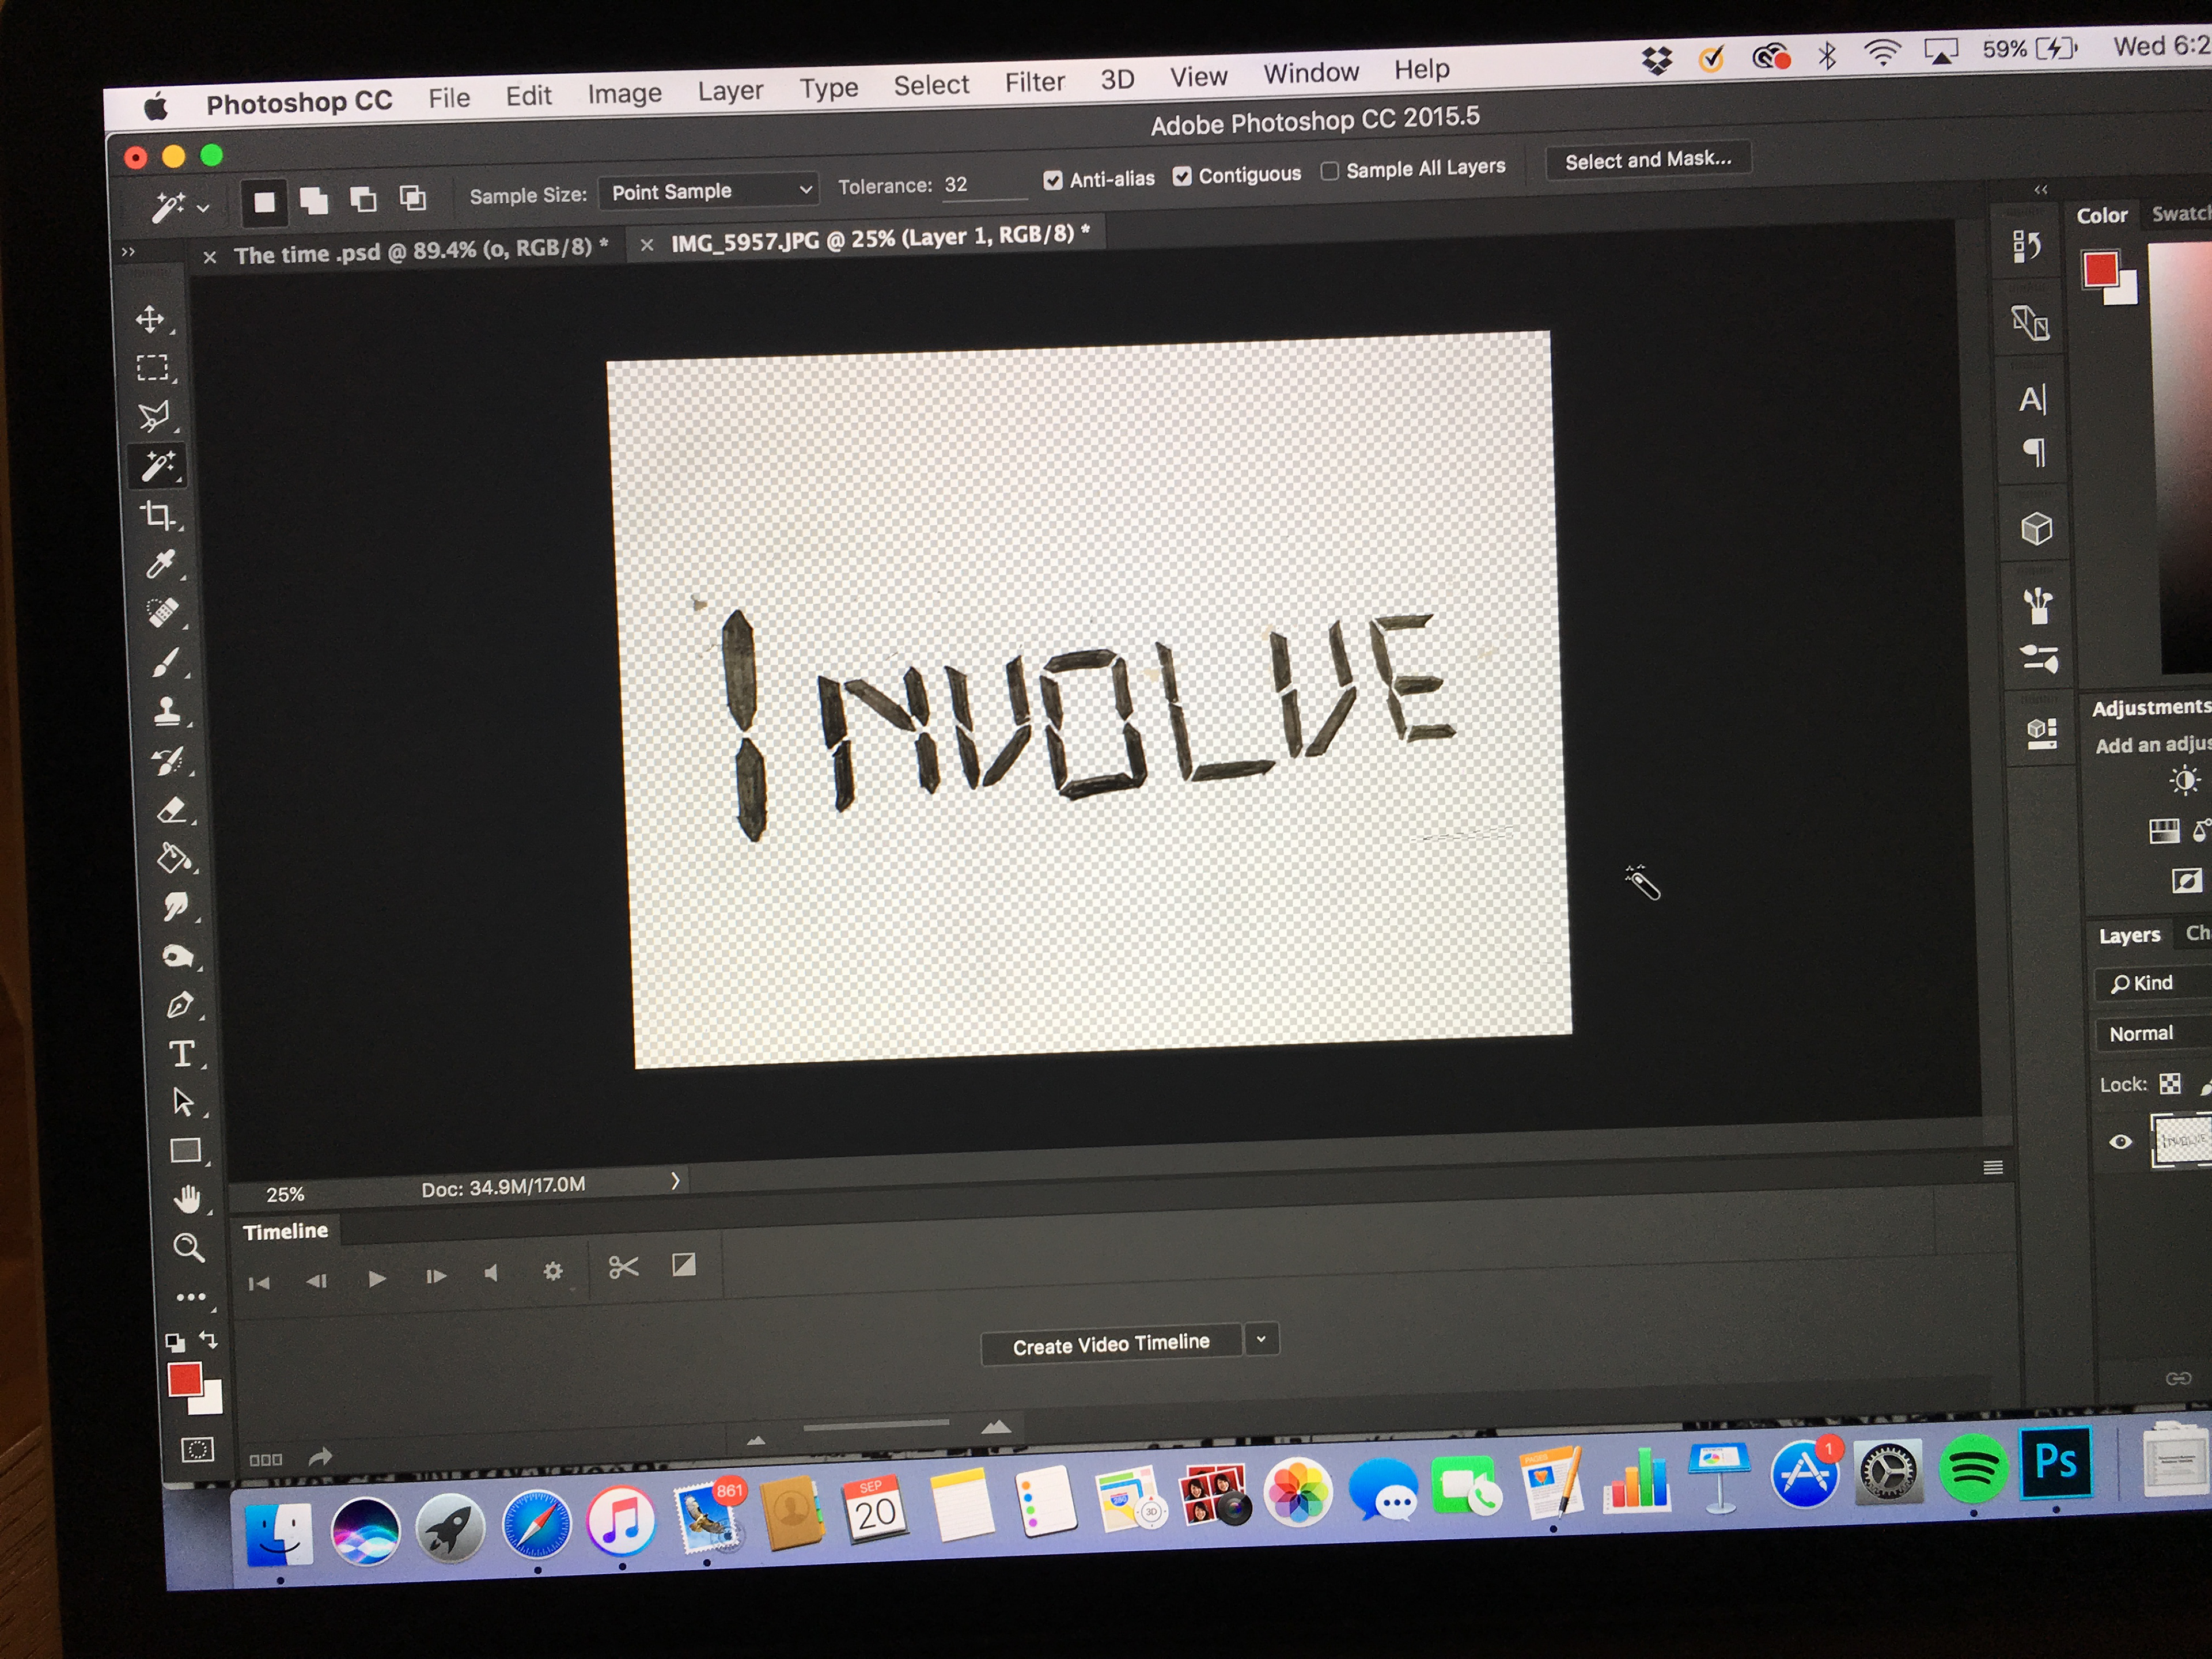The height and width of the screenshot is (1659, 2212).
Task: Open the Edit Toolbar three-dots menu
Action: (191, 1298)
